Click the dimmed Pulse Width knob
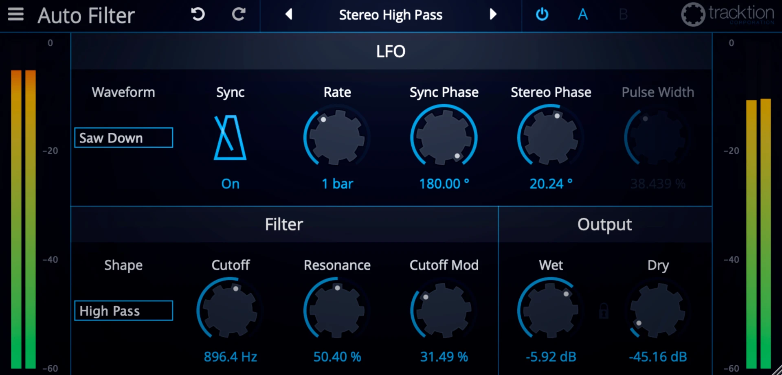The width and height of the screenshot is (782, 375). point(657,137)
